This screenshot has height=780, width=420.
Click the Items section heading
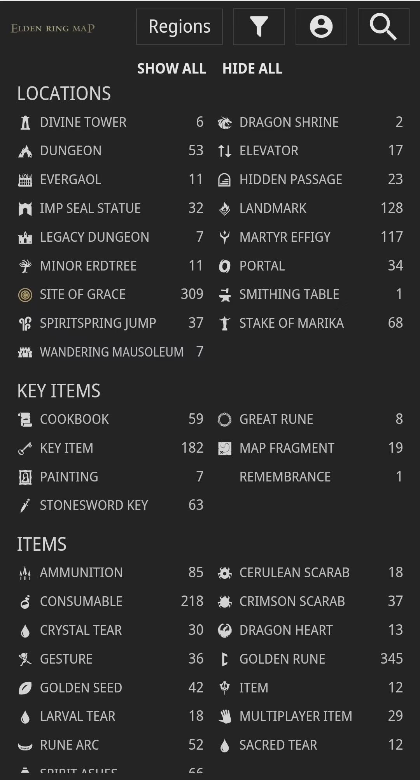point(42,544)
